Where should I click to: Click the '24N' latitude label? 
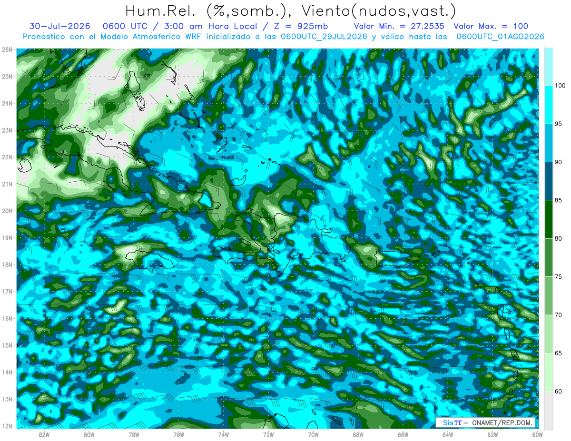click(x=7, y=103)
